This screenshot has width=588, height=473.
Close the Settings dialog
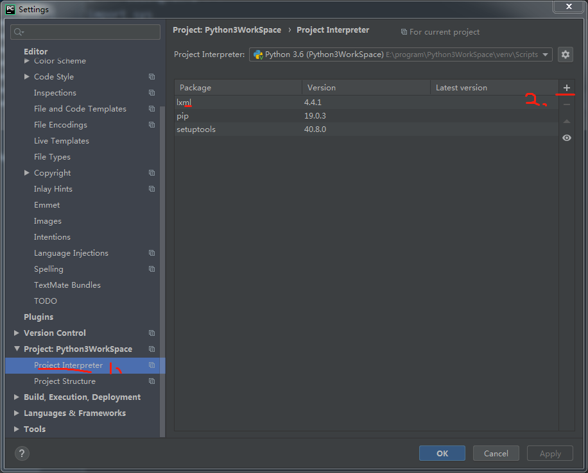tap(569, 6)
